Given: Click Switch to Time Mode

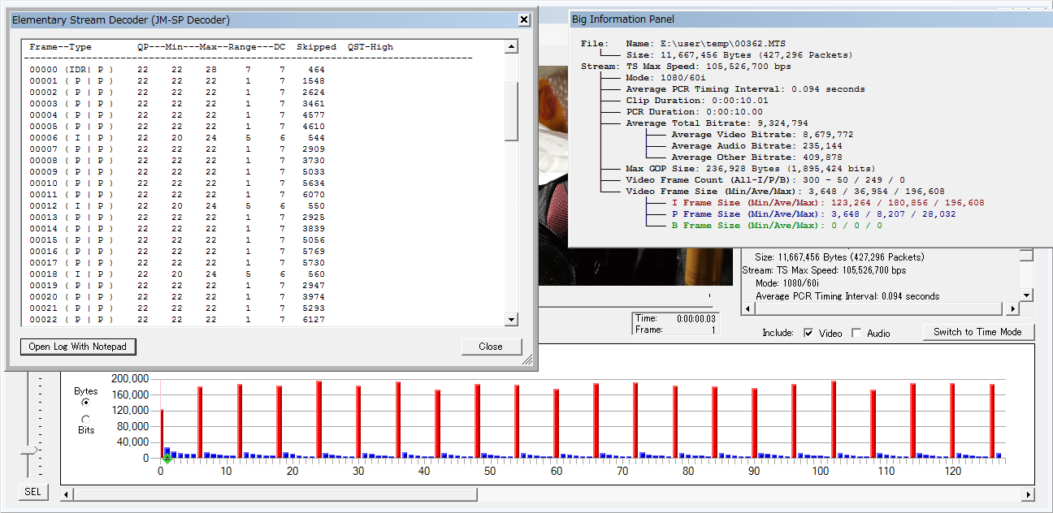Looking at the screenshot, I should 977,332.
